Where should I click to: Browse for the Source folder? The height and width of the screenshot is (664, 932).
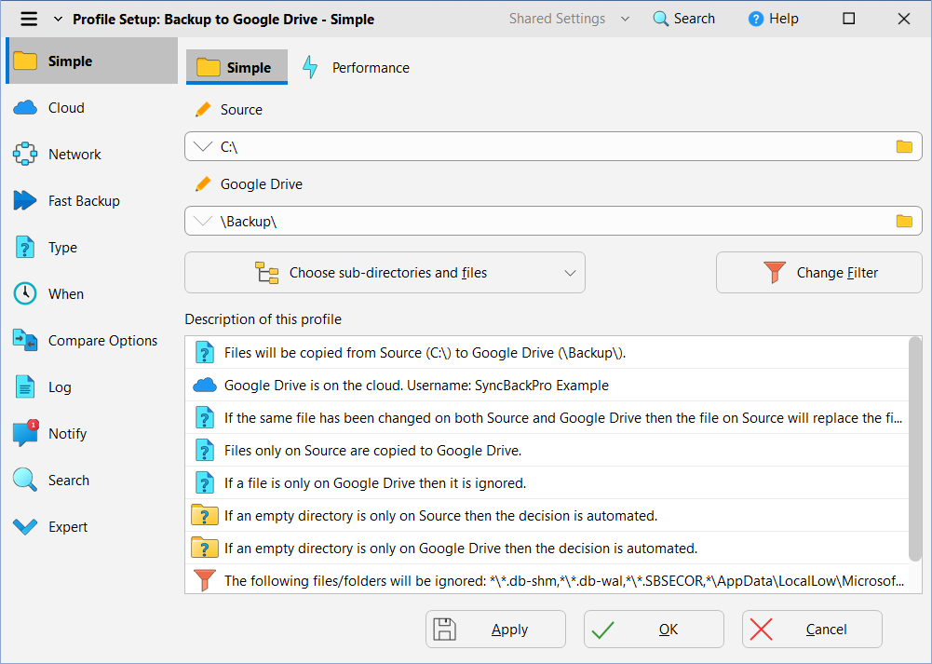point(904,147)
